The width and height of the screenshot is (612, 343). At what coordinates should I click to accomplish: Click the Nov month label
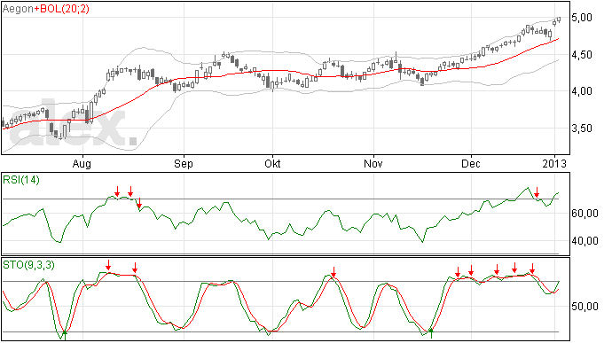tap(373, 163)
